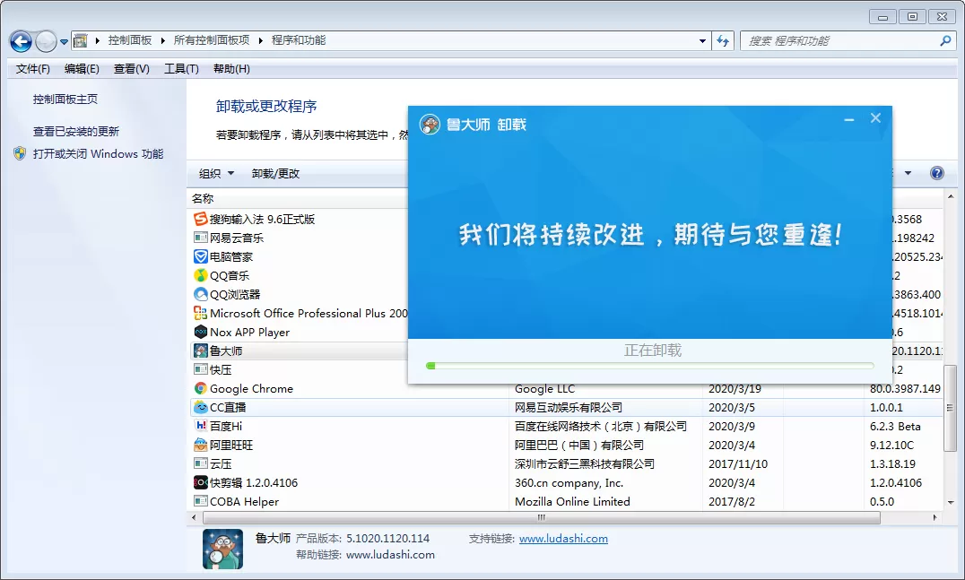Image resolution: width=965 pixels, height=580 pixels.
Task: Click the 2017/11/10 install date cell
Action: tap(738, 463)
